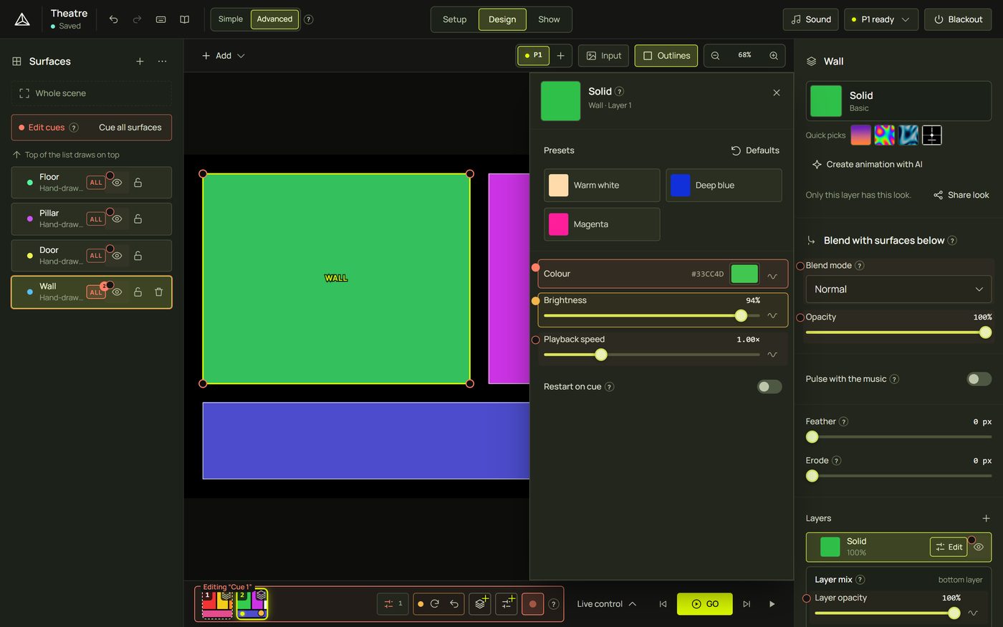
Task: Reset to Defaults
Action: (x=755, y=150)
